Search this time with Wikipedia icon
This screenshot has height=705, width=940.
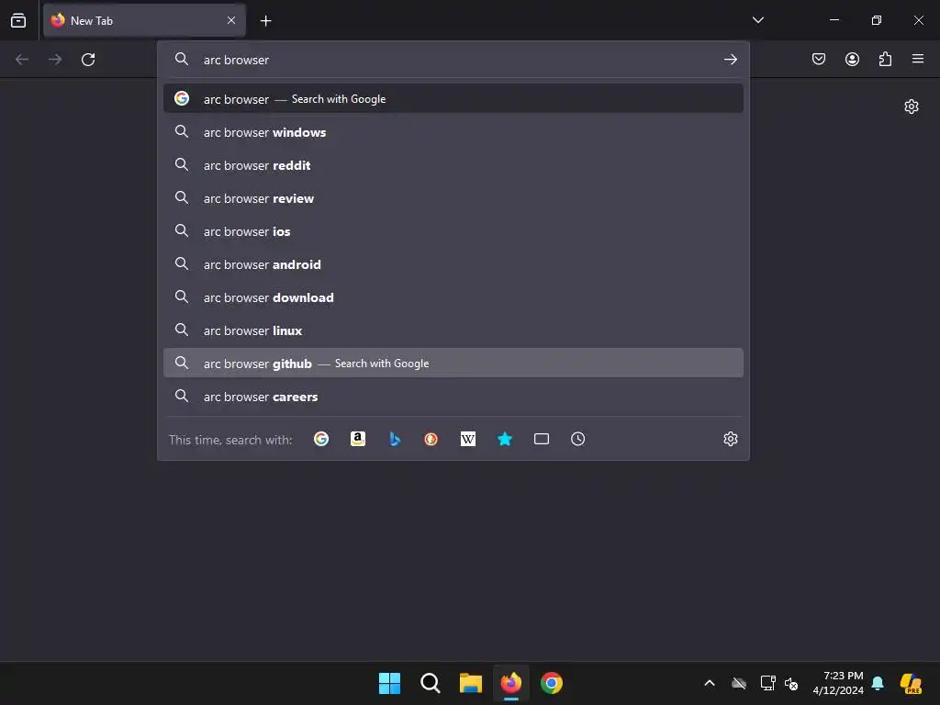pyautogui.click(x=467, y=439)
